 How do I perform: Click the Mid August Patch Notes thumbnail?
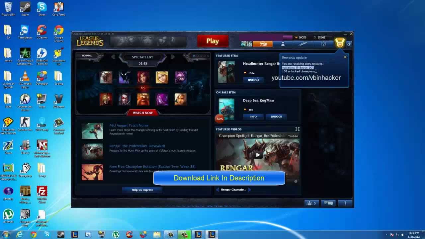tap(92, 131)
